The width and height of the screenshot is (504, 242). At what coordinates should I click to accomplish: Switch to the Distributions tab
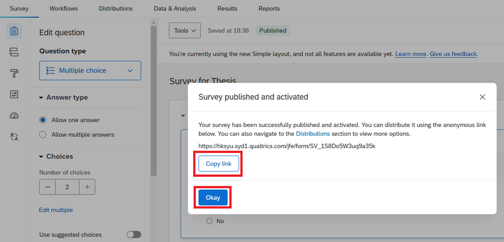[x=116, y=9]
